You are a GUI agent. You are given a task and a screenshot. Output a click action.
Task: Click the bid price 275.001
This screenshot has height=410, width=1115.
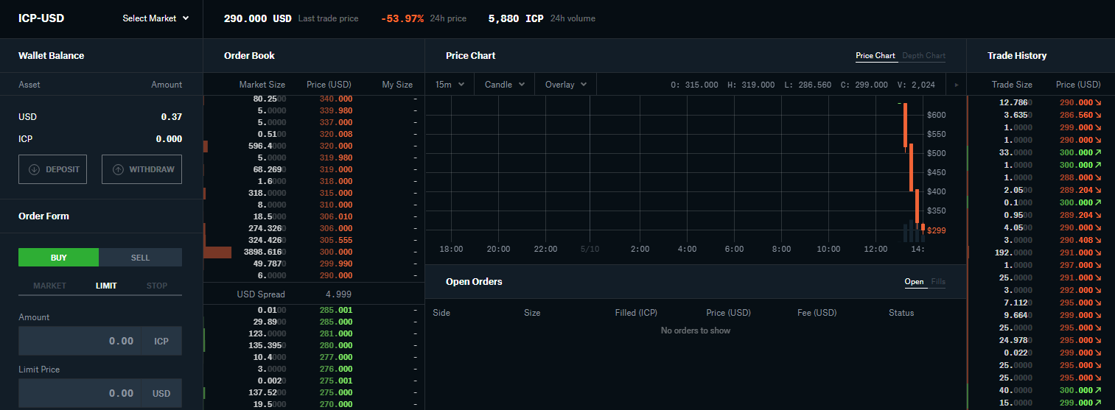[x=336, y=381]
